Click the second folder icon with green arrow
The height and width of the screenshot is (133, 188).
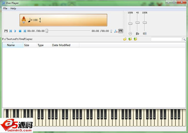(130, 39)
